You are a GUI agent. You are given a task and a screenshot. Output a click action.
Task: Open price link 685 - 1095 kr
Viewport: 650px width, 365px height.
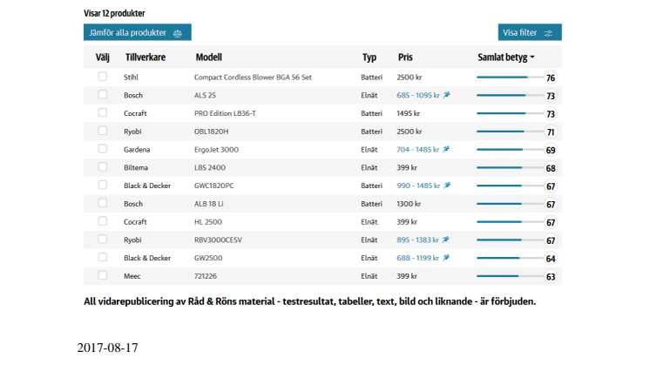click(418, 95)
